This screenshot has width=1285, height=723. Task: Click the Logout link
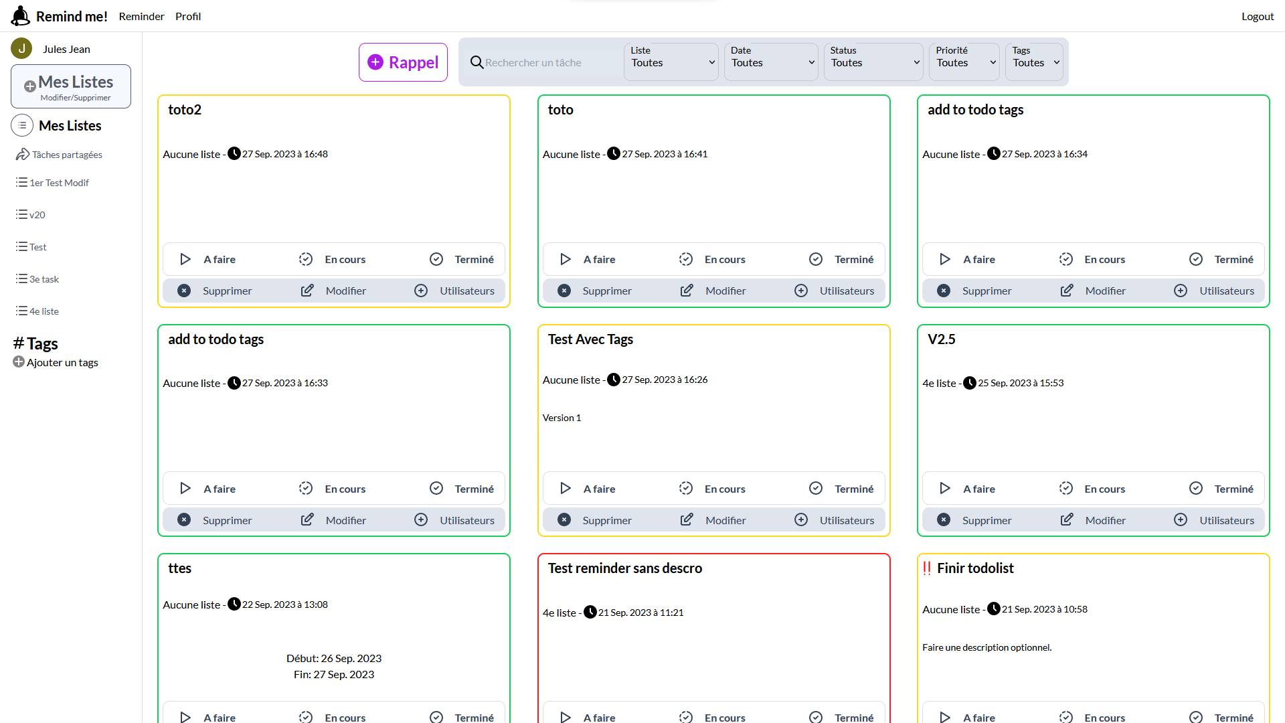tap(1257, 16)
